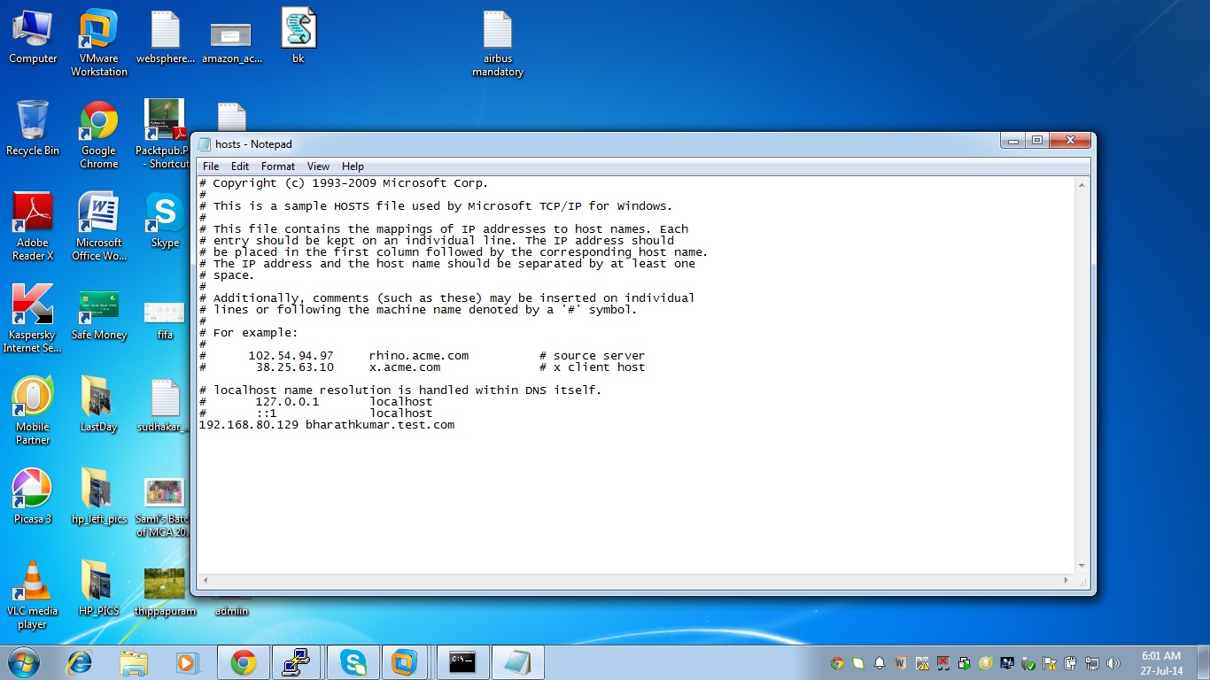Open the volume speaker control
The width and height of the screenshot is (1210, 680).
click(1113, 663)
